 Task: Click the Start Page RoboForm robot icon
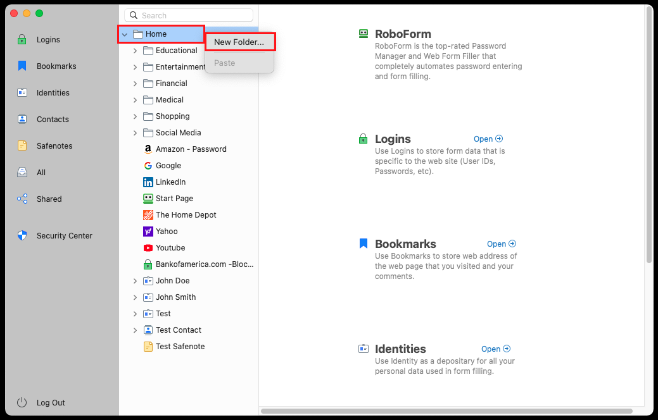tap(148, 198)
